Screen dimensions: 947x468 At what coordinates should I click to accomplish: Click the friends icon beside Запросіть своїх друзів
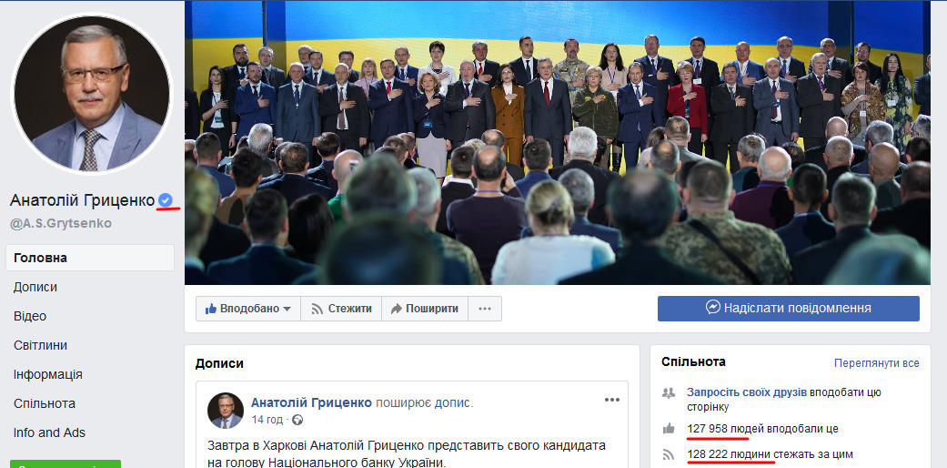tap(669, 392)
